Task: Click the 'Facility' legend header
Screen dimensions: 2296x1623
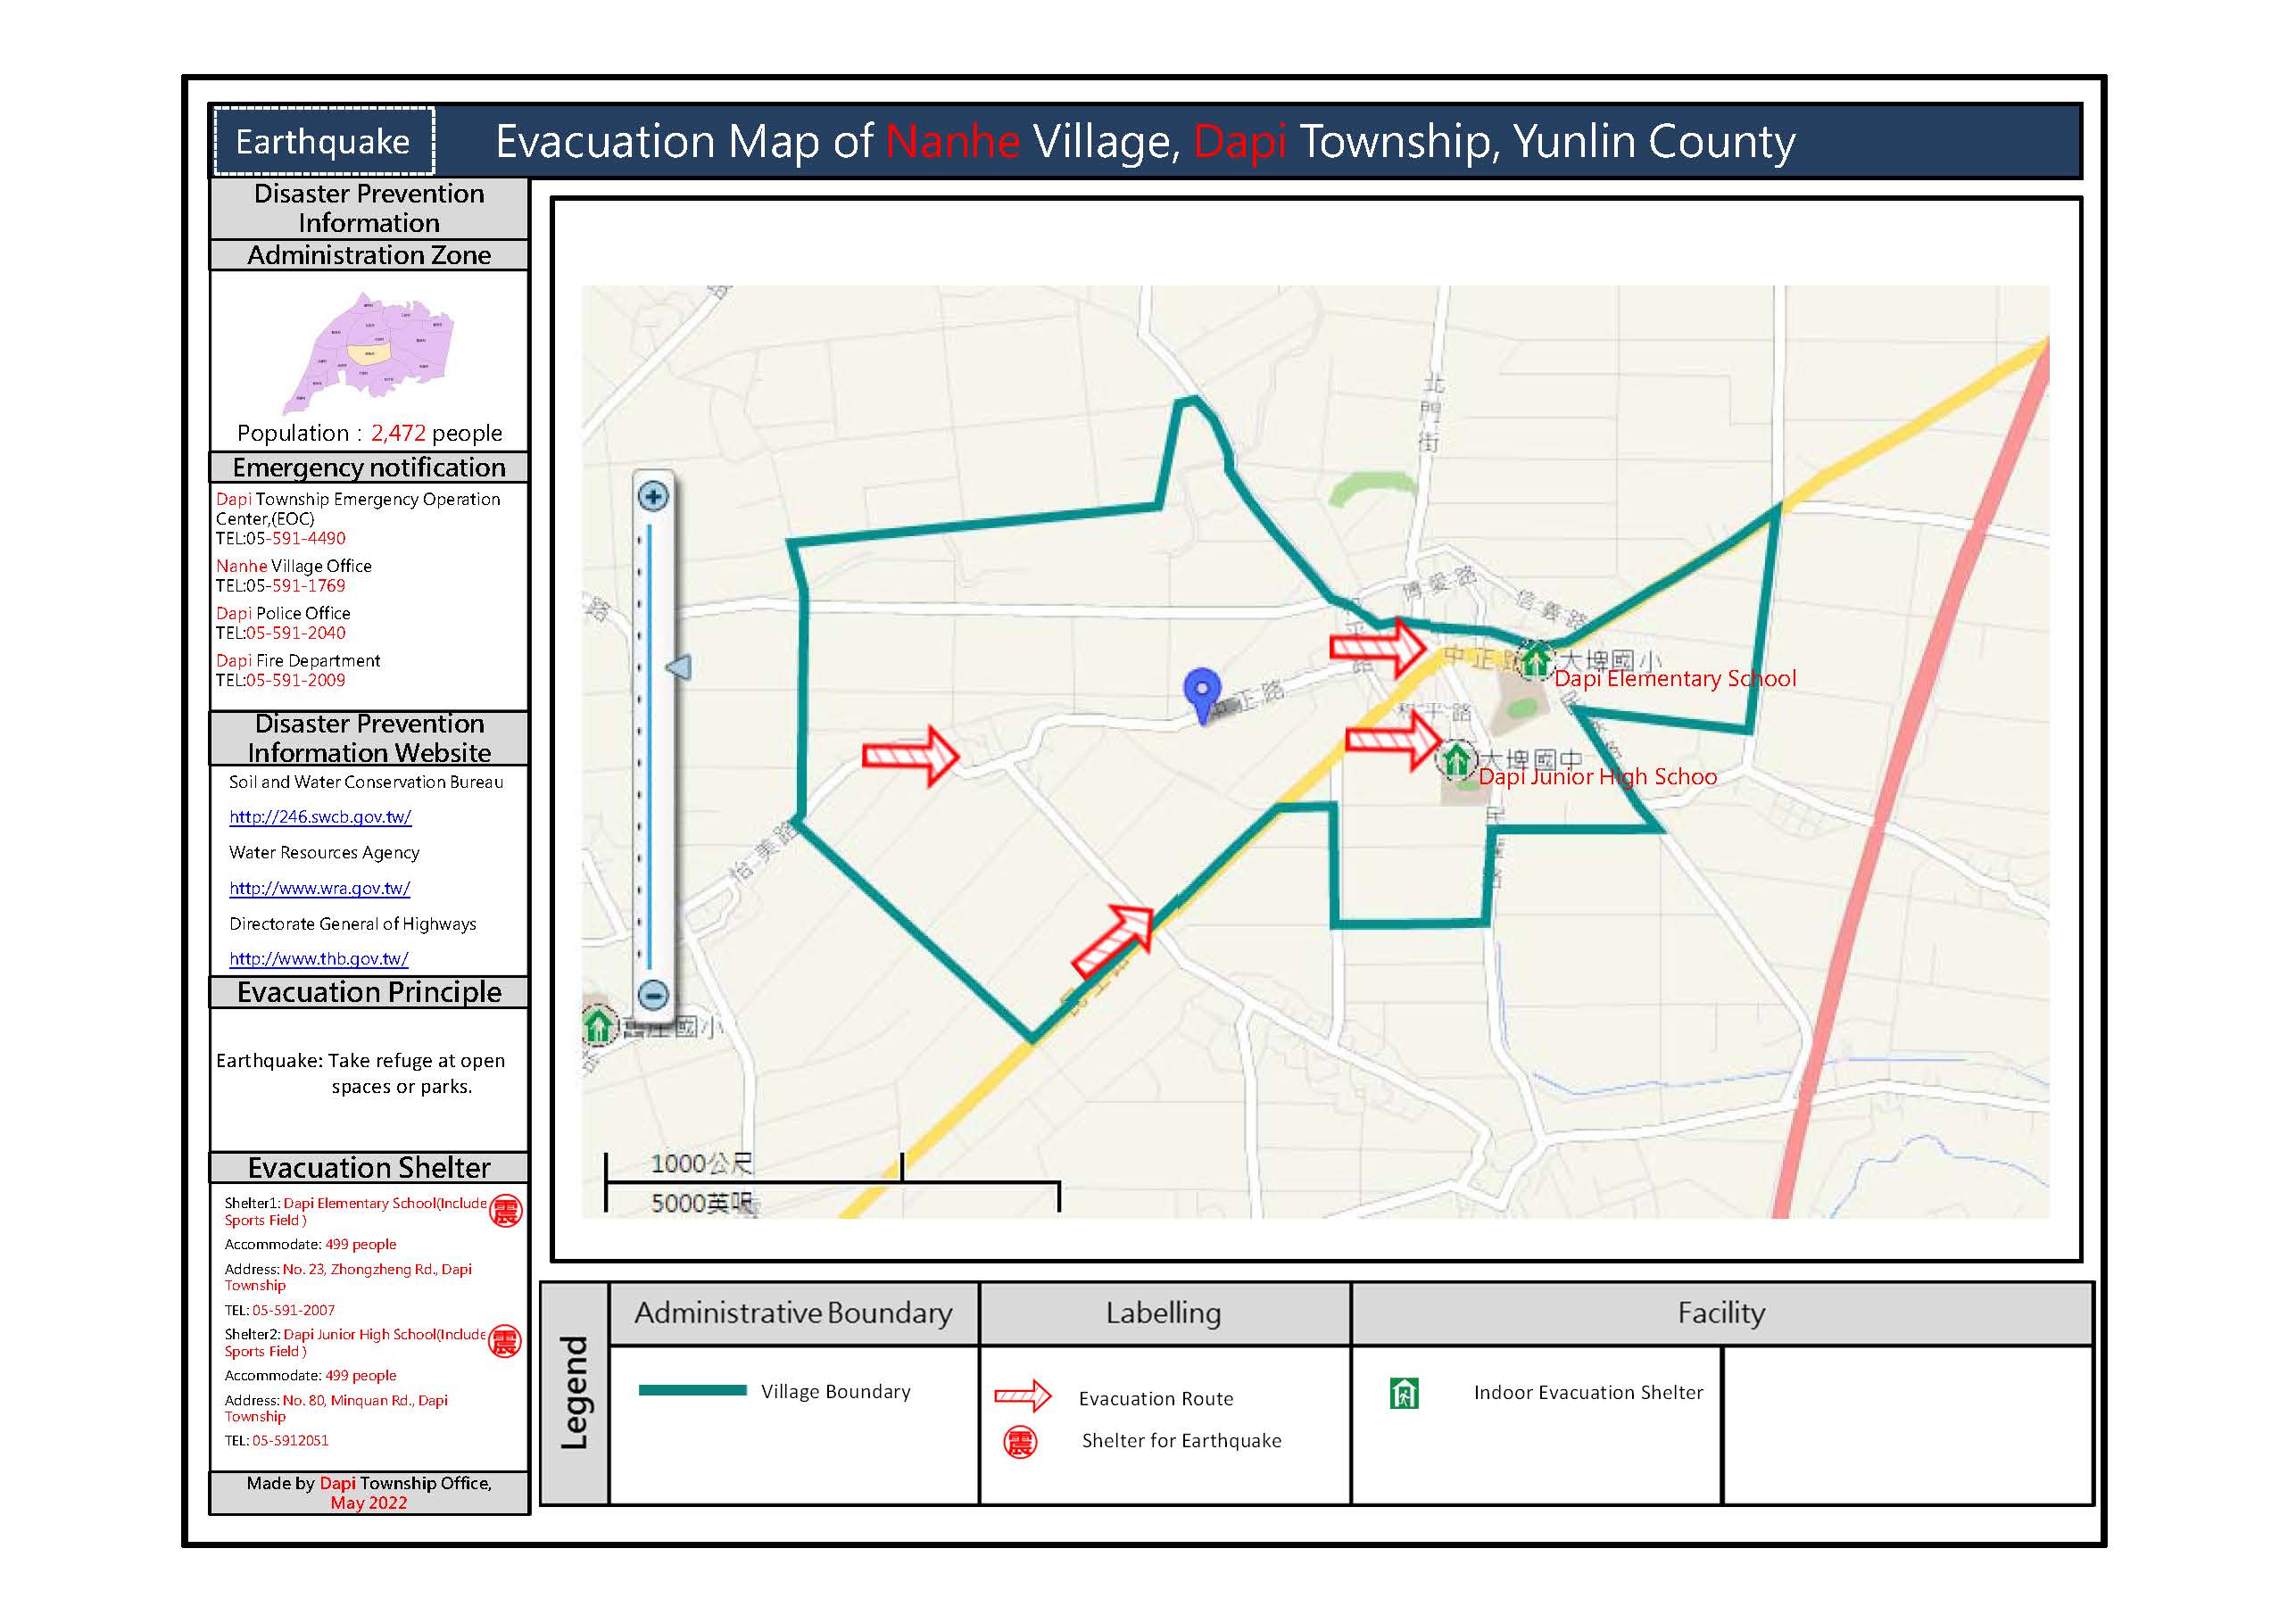Action: pyautogui.click(x=1721, y=1313)
